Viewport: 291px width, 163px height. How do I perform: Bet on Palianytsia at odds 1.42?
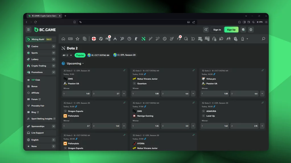[106, 126]
